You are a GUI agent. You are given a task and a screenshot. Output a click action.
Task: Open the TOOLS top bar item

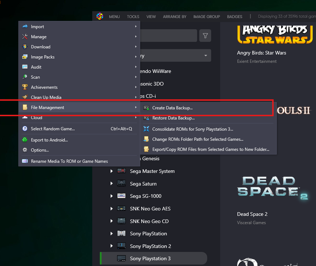point(133,17)
